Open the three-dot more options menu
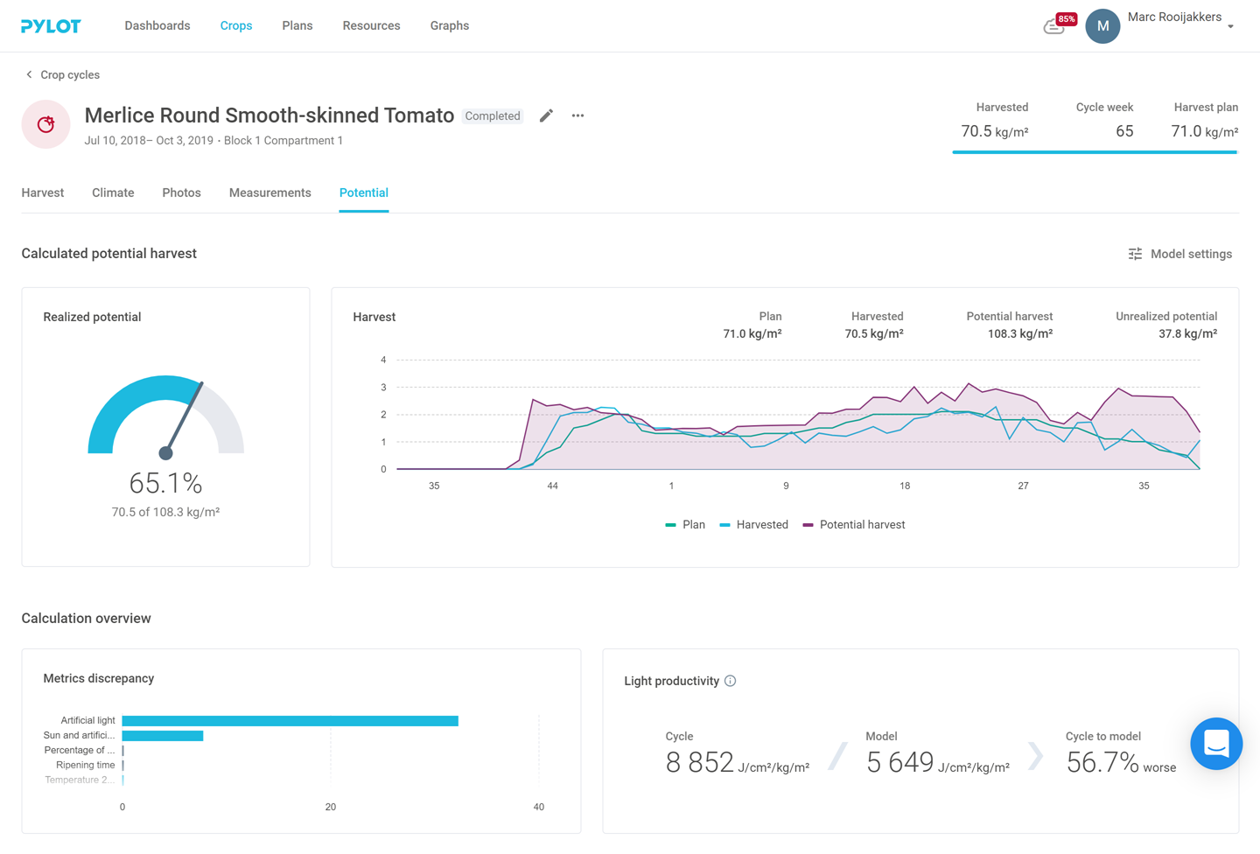This screenshot has width=1260, height=854. click(x=577, y=115)
